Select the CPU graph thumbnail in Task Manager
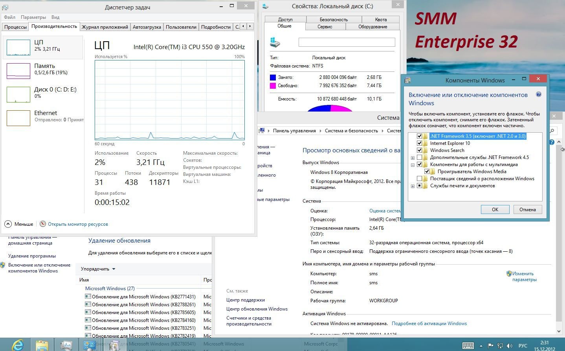Viewport: 565px width, 351px height. click(18, 48)
